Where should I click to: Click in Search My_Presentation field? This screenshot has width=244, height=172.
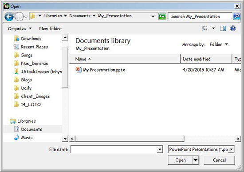(x=200, y=16)
